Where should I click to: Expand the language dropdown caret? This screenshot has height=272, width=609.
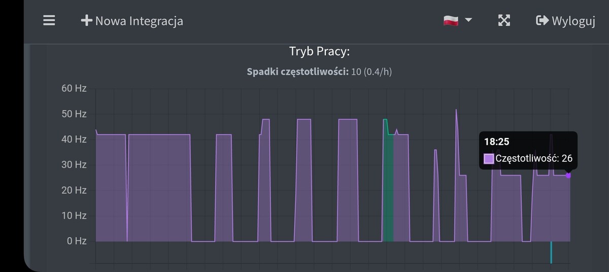pos(468,20)
